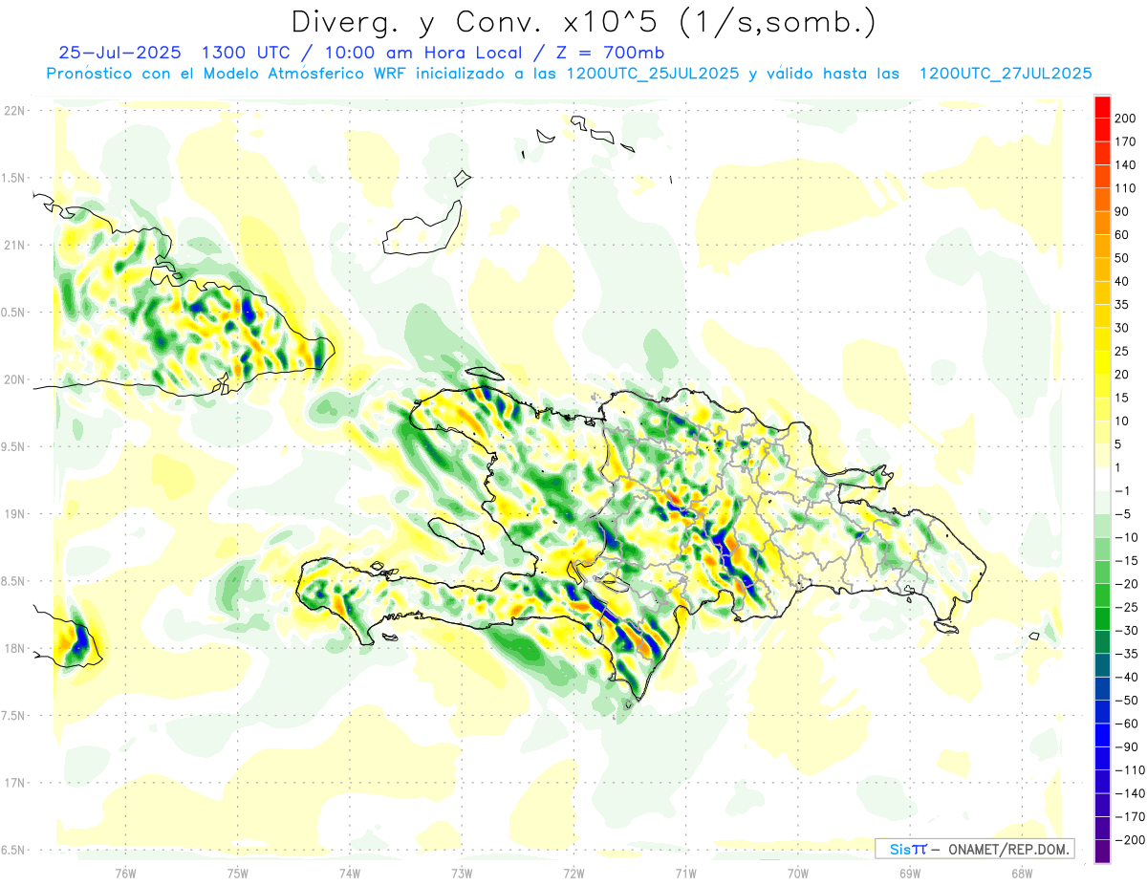The width and height of the screenshot is (1147, 886).
Task: Click the 69W longitude label
Action: 909,873
